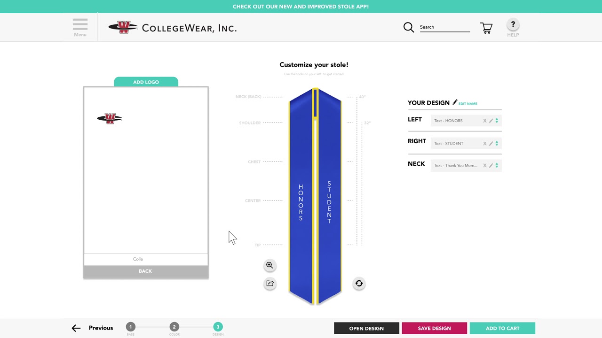Viewport: 602px width, 338px height.
Task: Edit the LEFT HONORS text with pencil
Action: pos(491,121)
